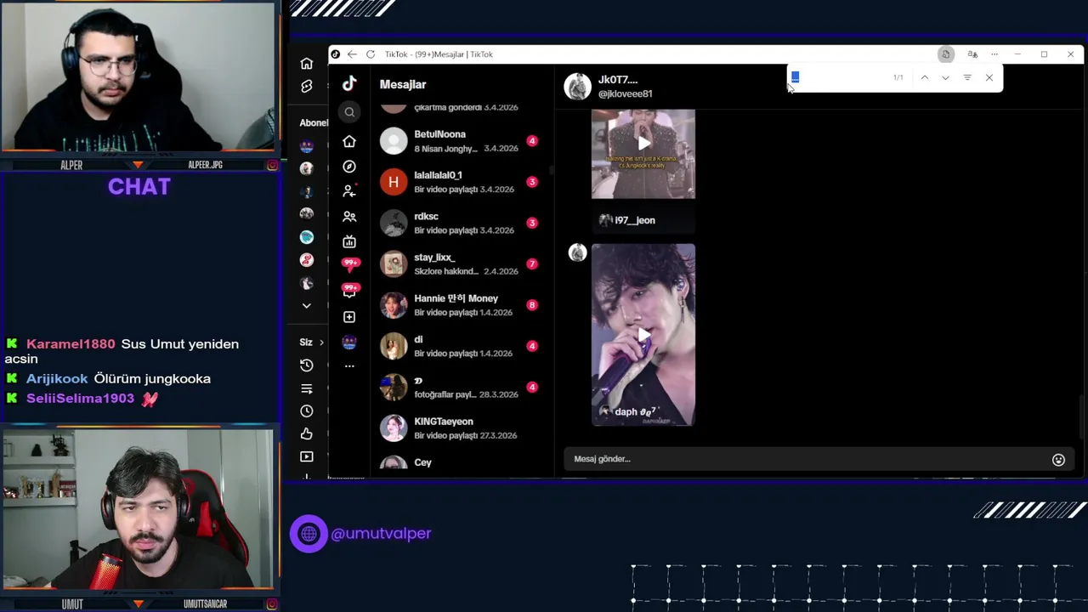Click the 'Abonel' subscriptions heading in YouTube
The image size is (1088, 612).
pos(314,122)
